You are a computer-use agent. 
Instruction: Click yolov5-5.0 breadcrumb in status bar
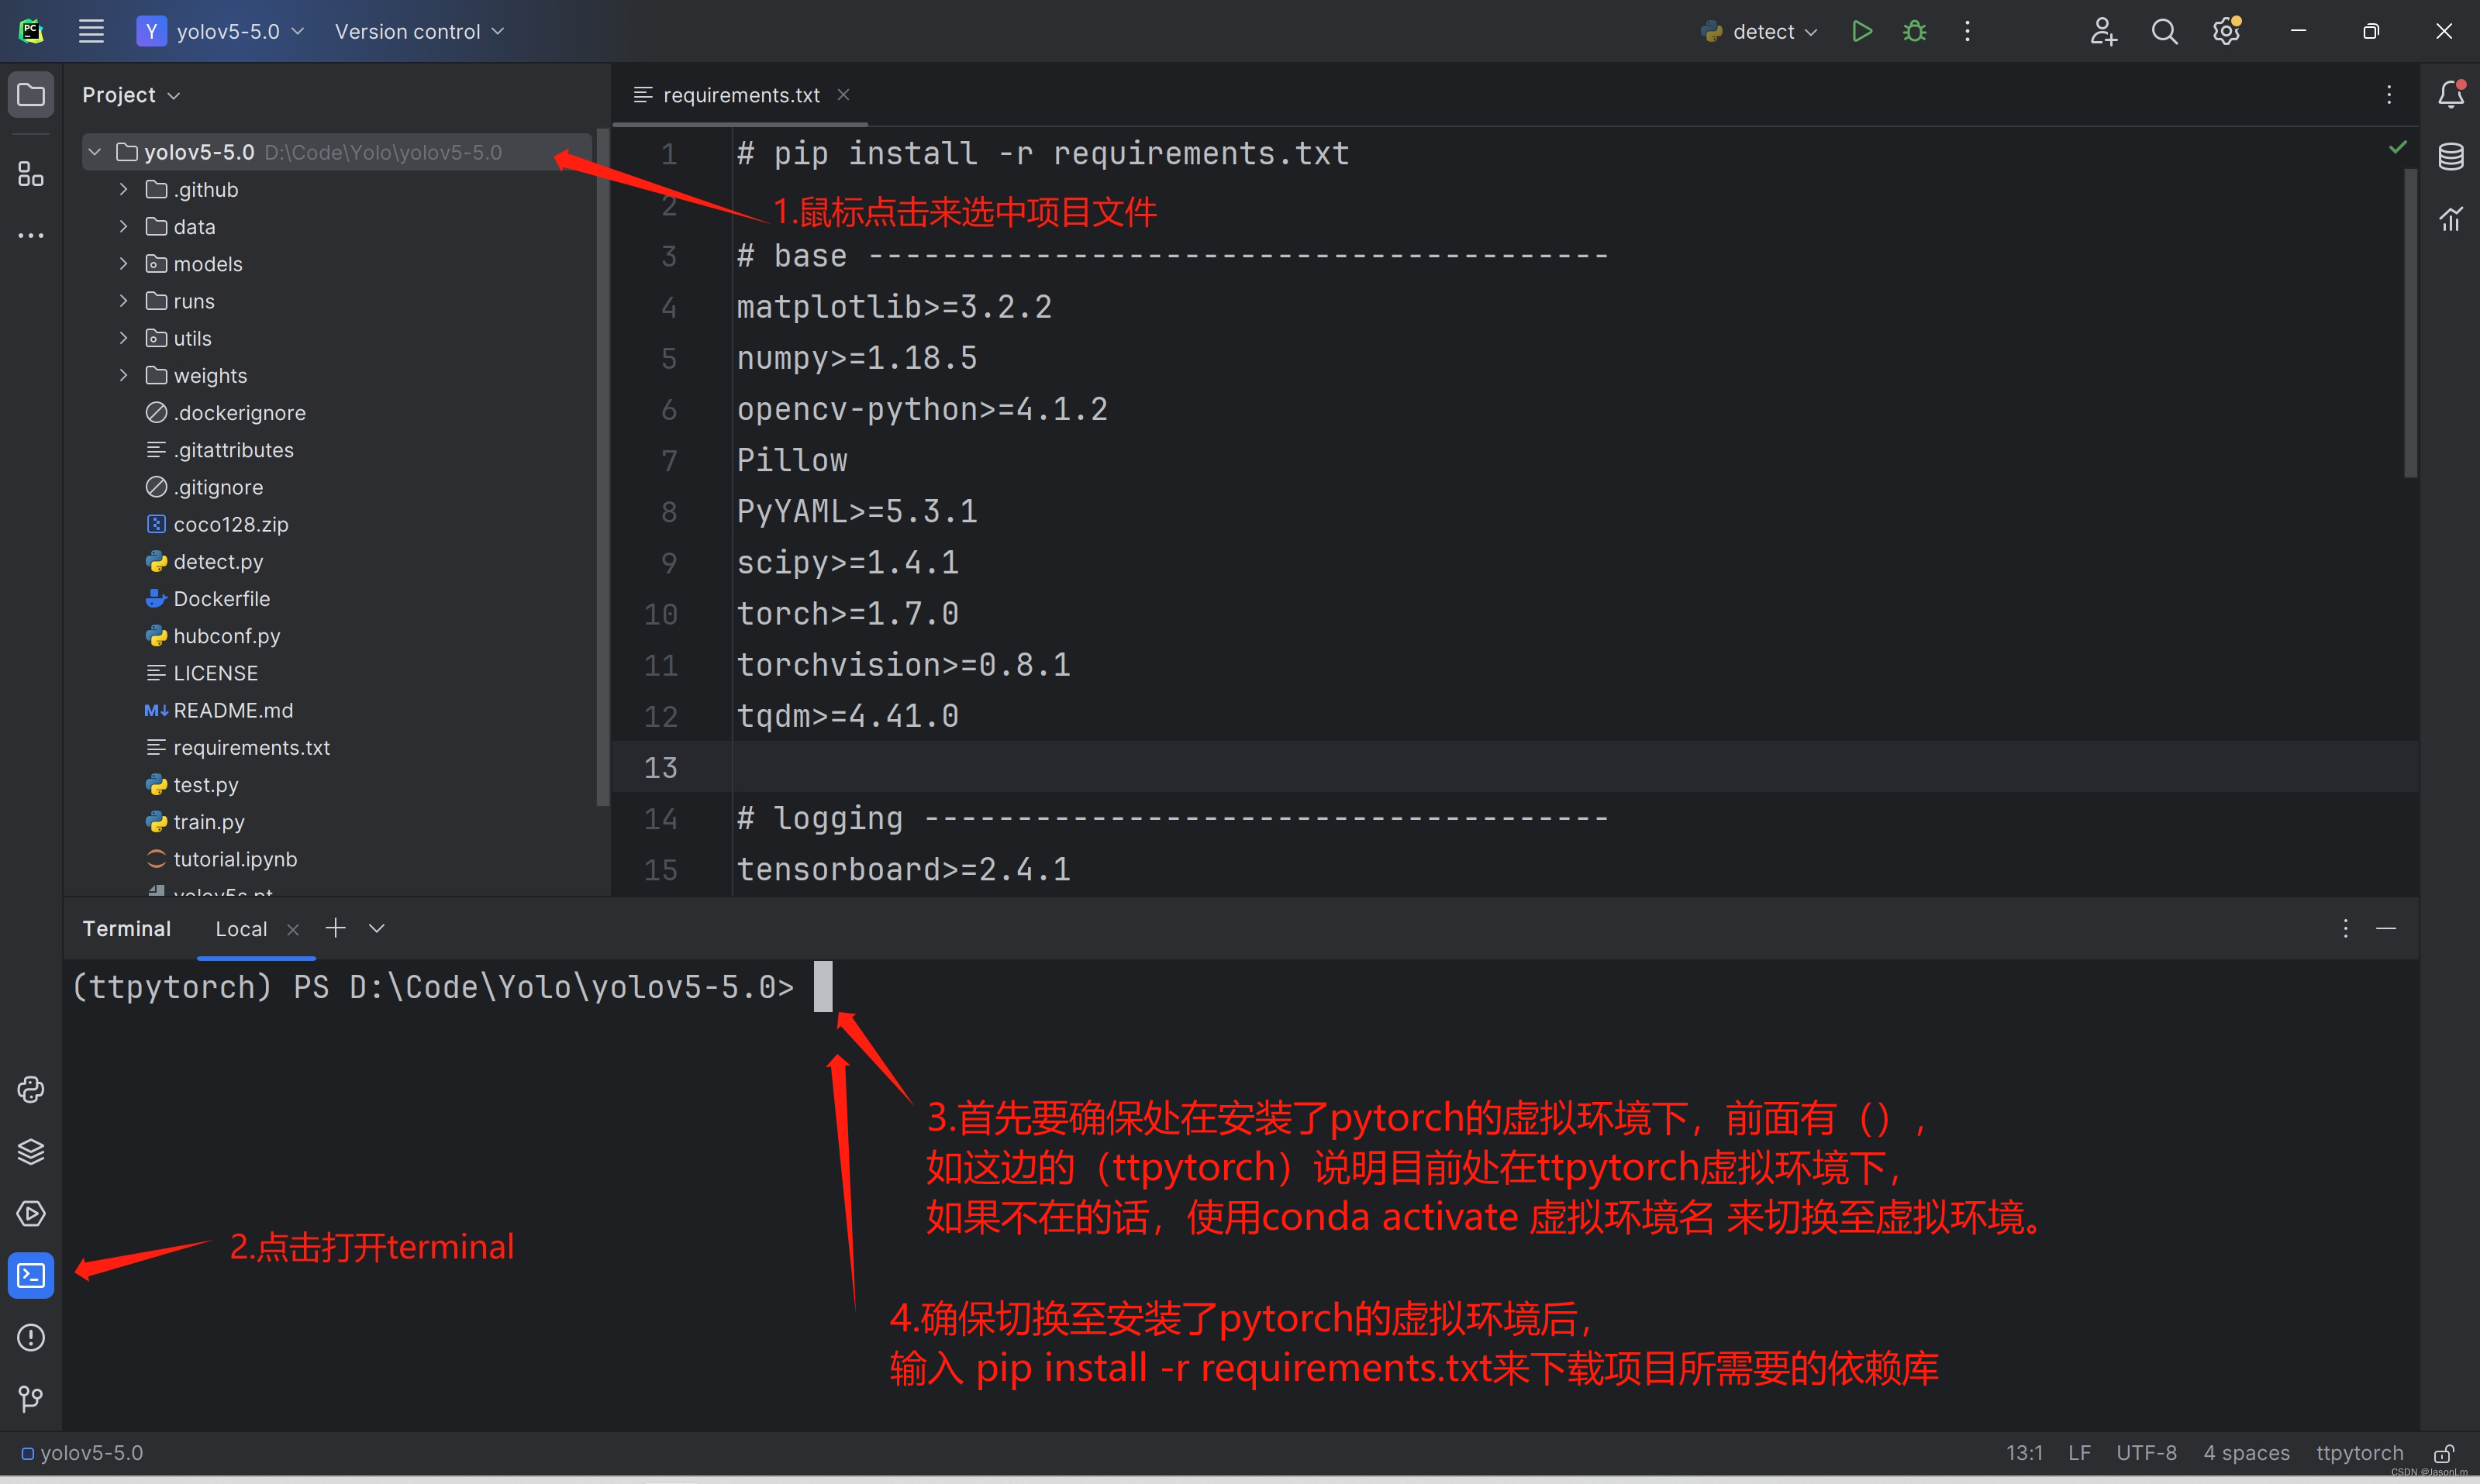[83, 1453]
